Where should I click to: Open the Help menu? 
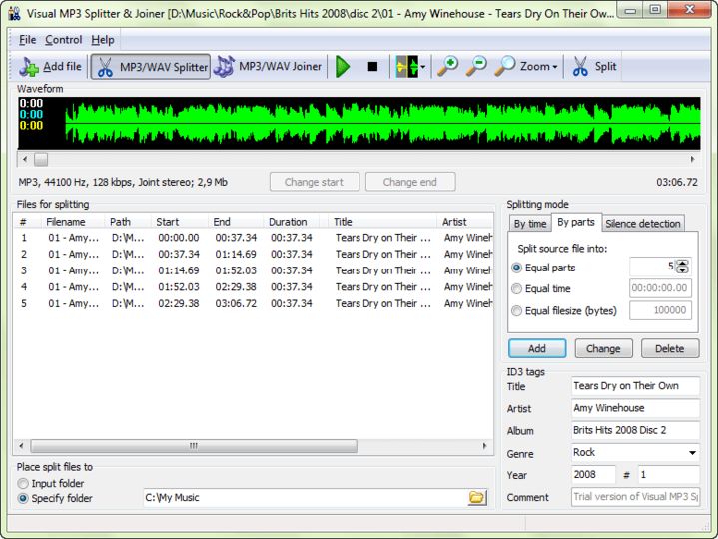coord(103,40)
